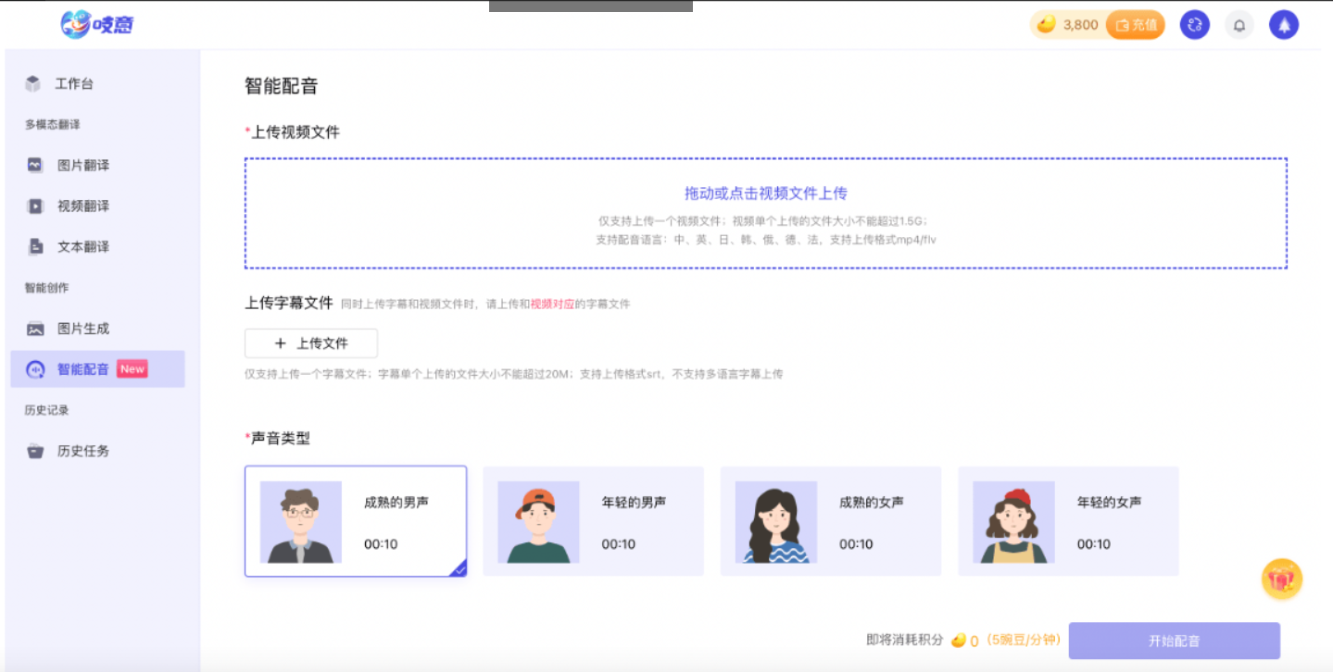
Task: Click the coin icon beside the 3,800 balance
Action: click(x=1045, y=25)
